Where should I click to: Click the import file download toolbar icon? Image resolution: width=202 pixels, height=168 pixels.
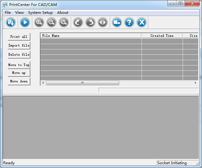tap(11, 22)
